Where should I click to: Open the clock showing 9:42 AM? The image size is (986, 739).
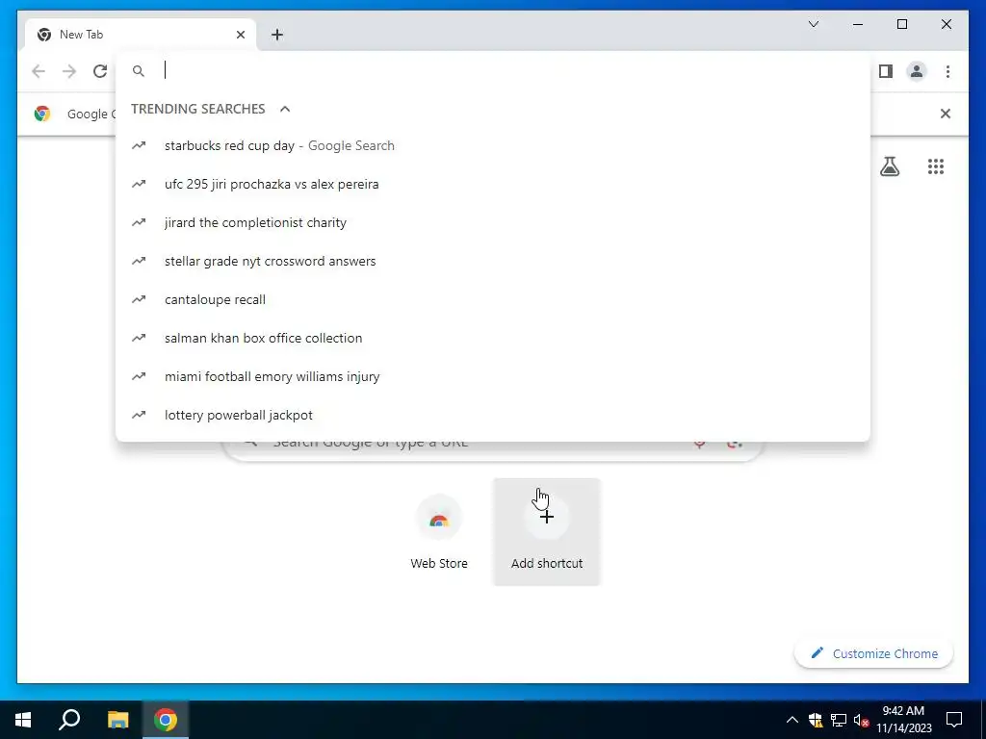(x=903, y=720)
